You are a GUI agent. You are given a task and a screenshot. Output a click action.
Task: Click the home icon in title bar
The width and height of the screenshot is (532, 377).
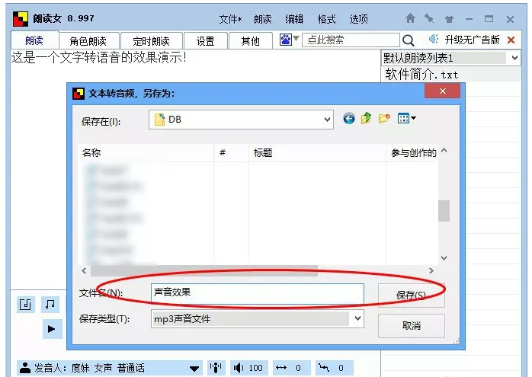[x=410, y=18]
